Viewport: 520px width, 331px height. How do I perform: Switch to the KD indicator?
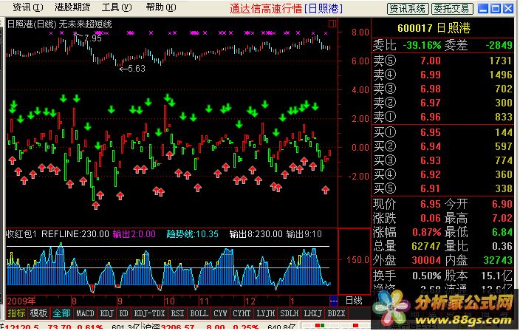(x=123, y=313)
